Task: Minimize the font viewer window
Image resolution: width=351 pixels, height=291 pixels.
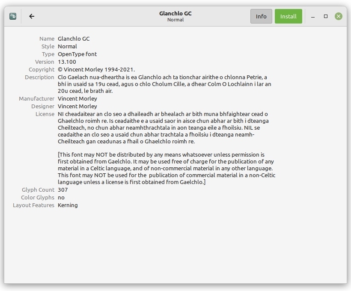Action: [x=313, y=17]
